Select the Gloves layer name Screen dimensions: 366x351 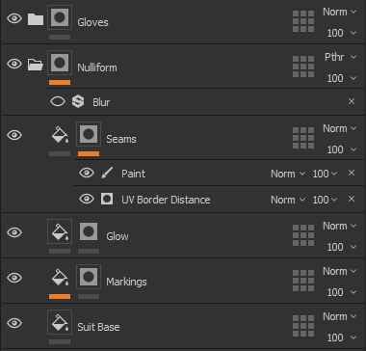coord(92,22)
